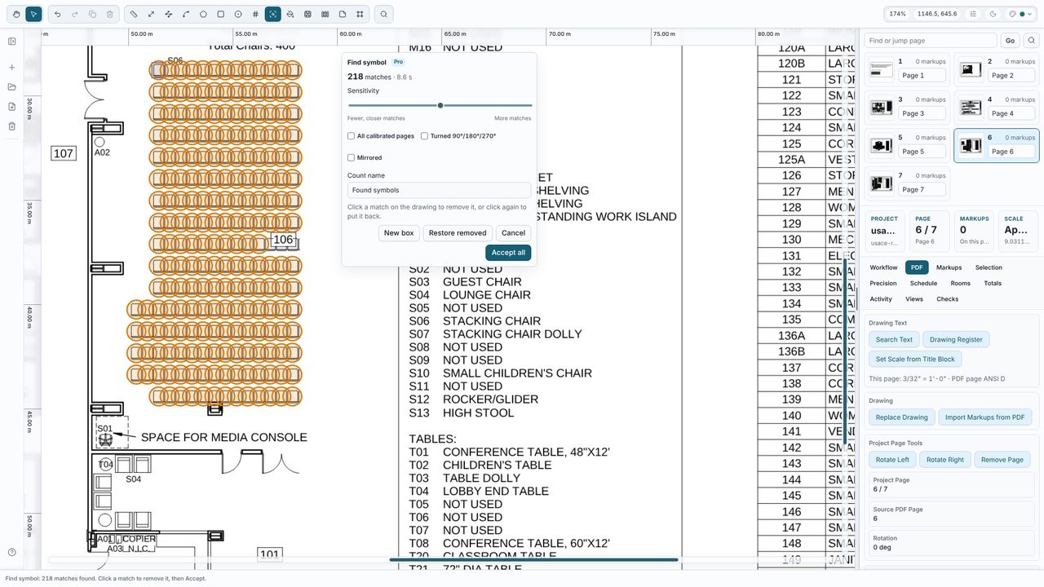Click the Accept all button
The image size is (1044, 587).
pyautogui.click(x=508, y=253)
